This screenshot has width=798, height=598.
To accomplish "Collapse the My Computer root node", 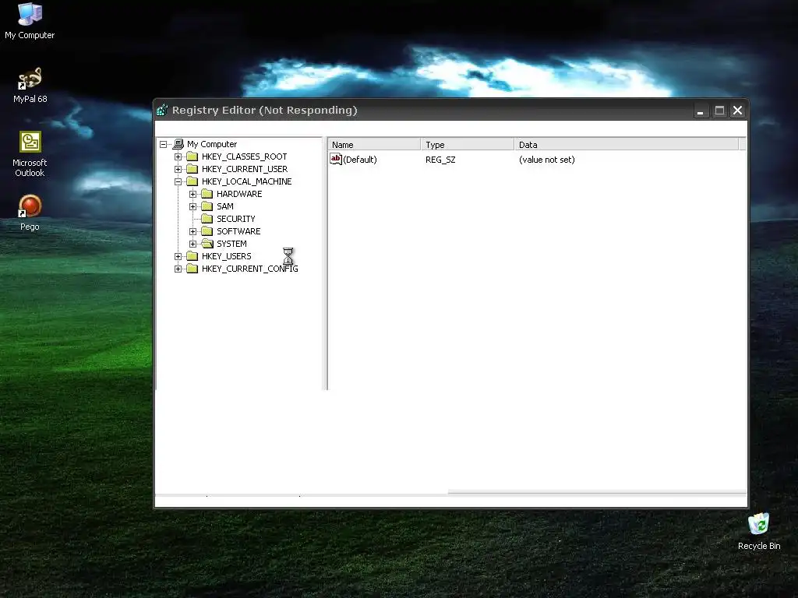I will coord(163,144).
